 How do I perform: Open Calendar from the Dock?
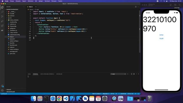pos(98,98)
